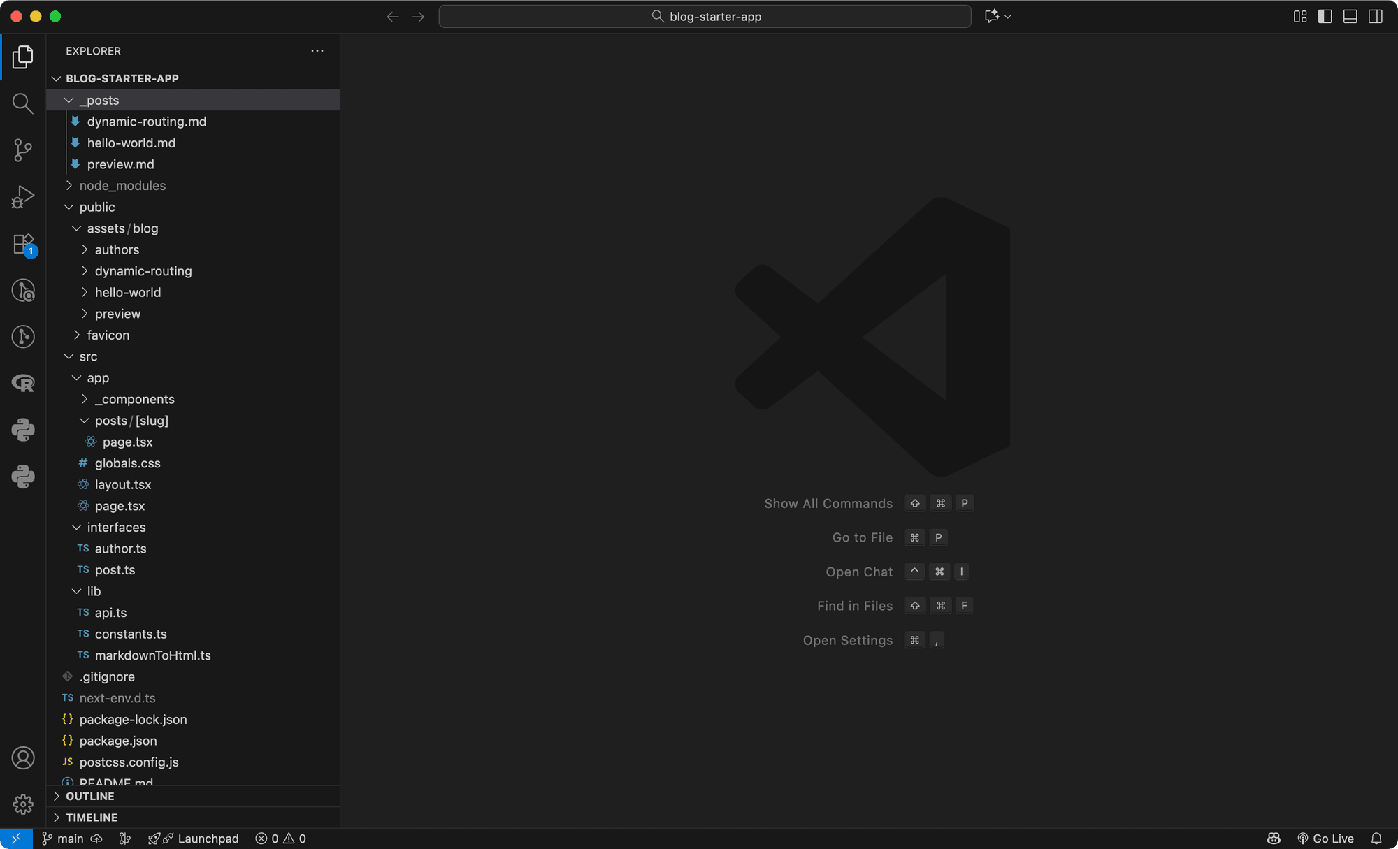This screenshot has height=849, width=1398.
Task: Click the Show All Commands shortcut link
Action: pos(828,503)
